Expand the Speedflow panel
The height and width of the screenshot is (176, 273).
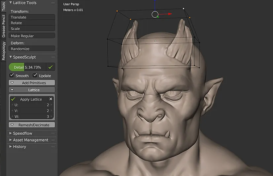[11, 133]
